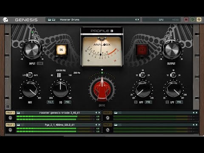Load previous profile in PROF 2 row
Screen dimensions: 204x153
tap(193, 113)
